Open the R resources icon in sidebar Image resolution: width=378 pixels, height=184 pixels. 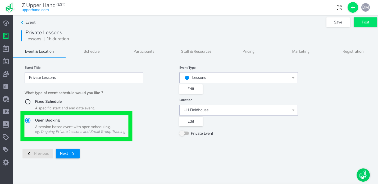click(6, 124)
